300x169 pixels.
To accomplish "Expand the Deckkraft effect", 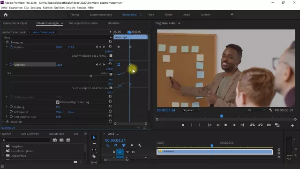I will tap(3, 122).
